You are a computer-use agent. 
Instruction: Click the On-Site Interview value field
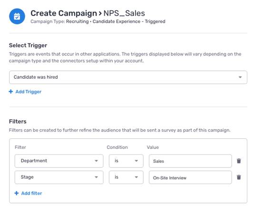click(190, 177)
